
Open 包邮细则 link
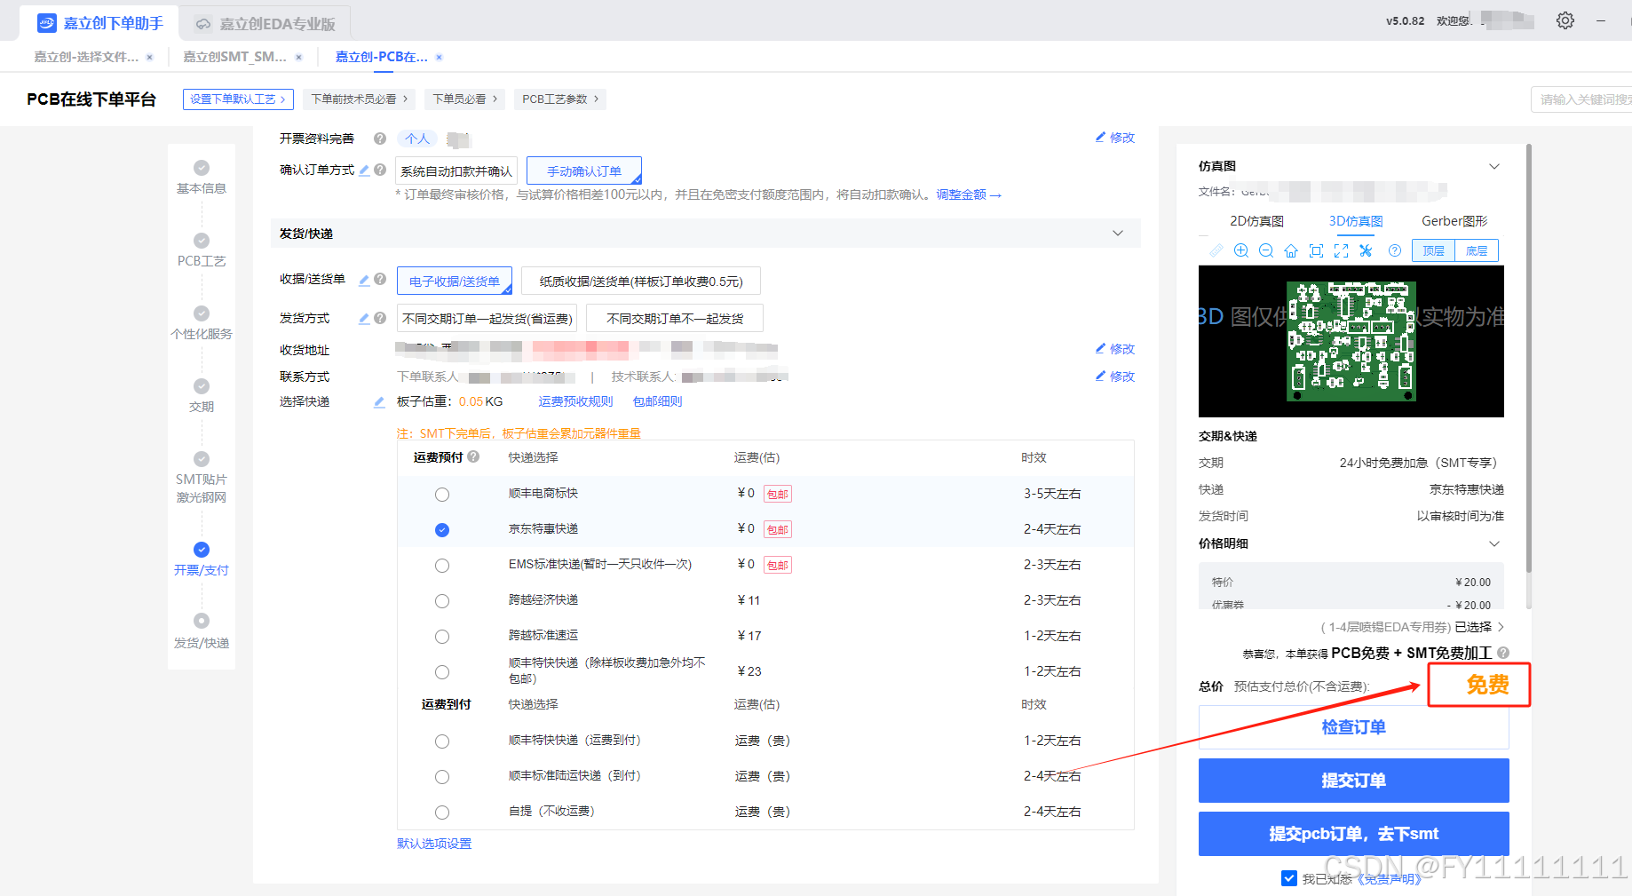(x=657, y=401)
